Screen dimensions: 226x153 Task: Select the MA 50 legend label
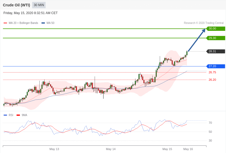click(x=51, y=23)
